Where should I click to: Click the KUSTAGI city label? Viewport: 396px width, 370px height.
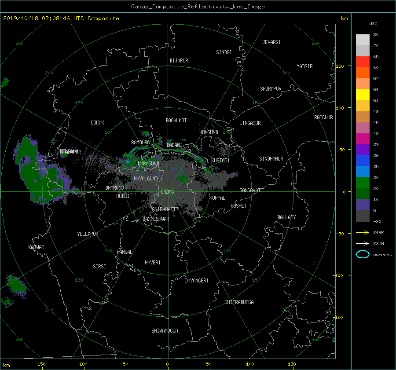click(x=220, y=161)
